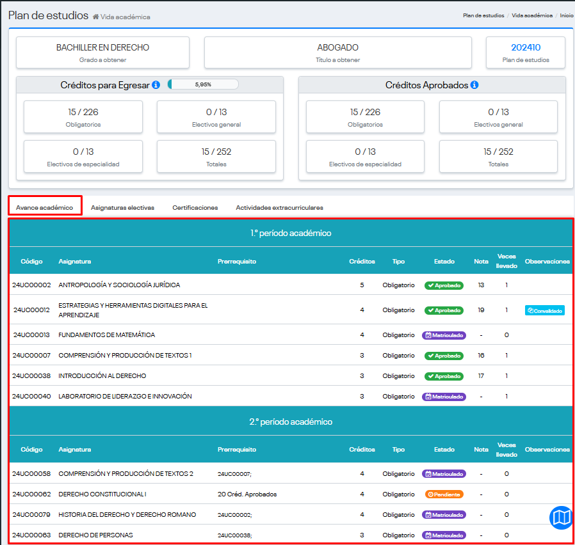This screenshot has width=575, height=545.
Task: Click Vida académica breadcrumb link
Action: click(531, 15)
